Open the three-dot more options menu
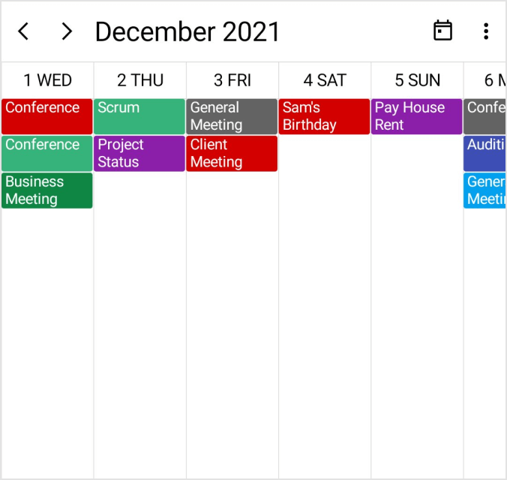Screen dimensions: 507x480 click(486, 31)
